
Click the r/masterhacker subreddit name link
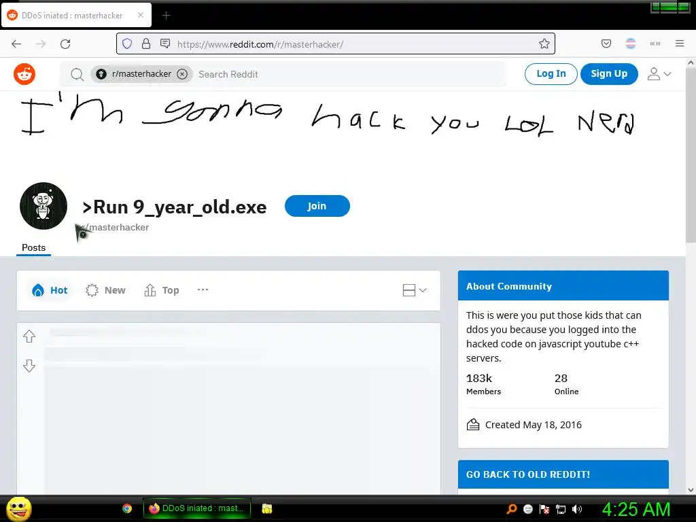point(116,227)
